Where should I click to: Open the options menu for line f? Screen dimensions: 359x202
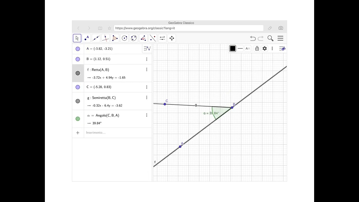(146, 70)
